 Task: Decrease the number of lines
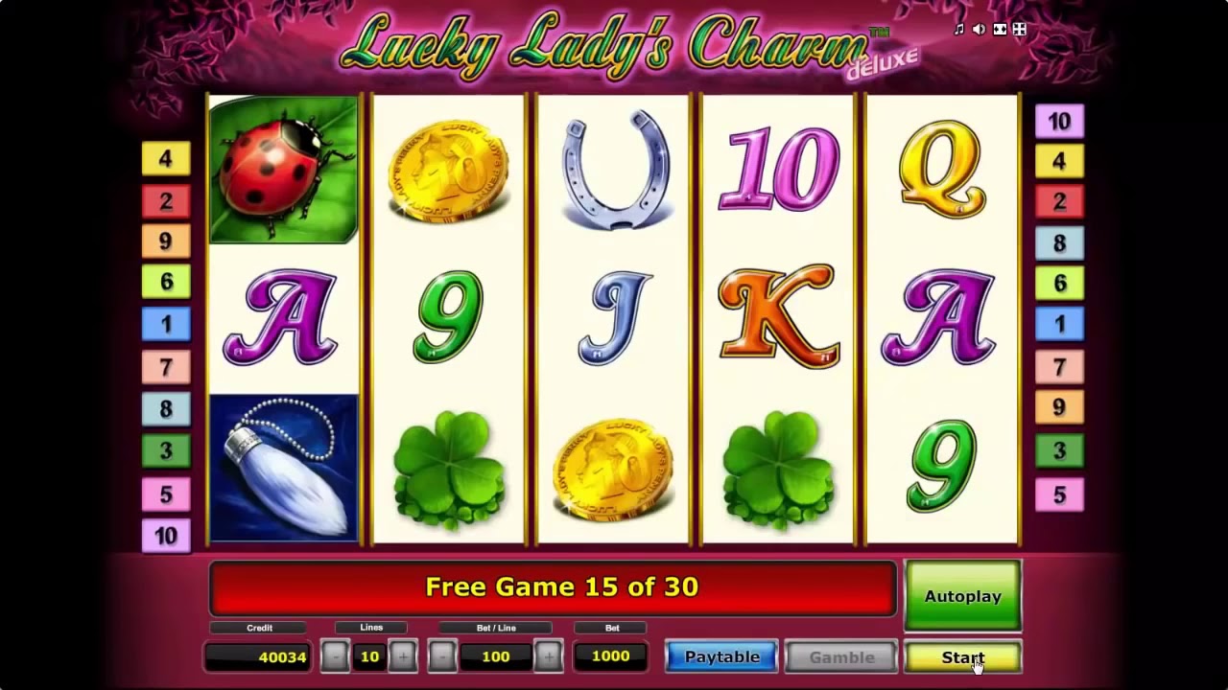pyautogui.click(x=335, y=656)
